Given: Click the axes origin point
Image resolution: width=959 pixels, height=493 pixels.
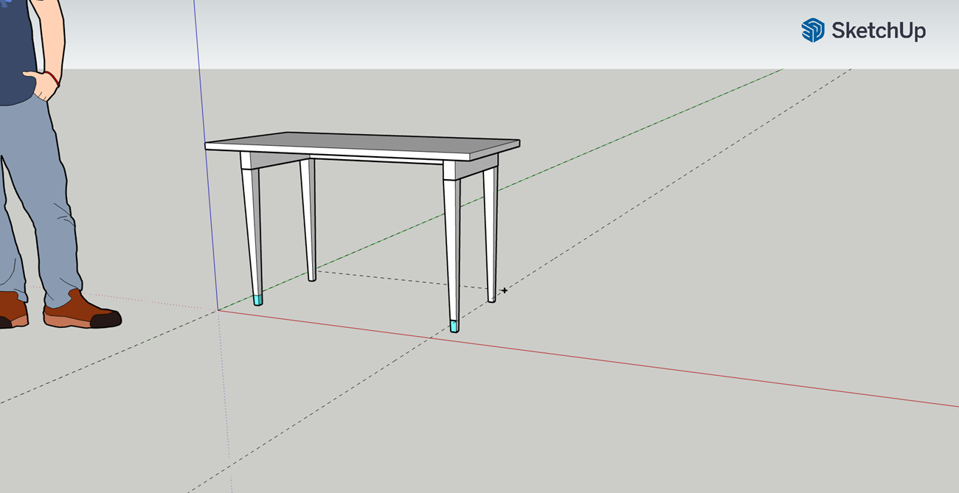Looking at the screenshot, I should point(218,310).
